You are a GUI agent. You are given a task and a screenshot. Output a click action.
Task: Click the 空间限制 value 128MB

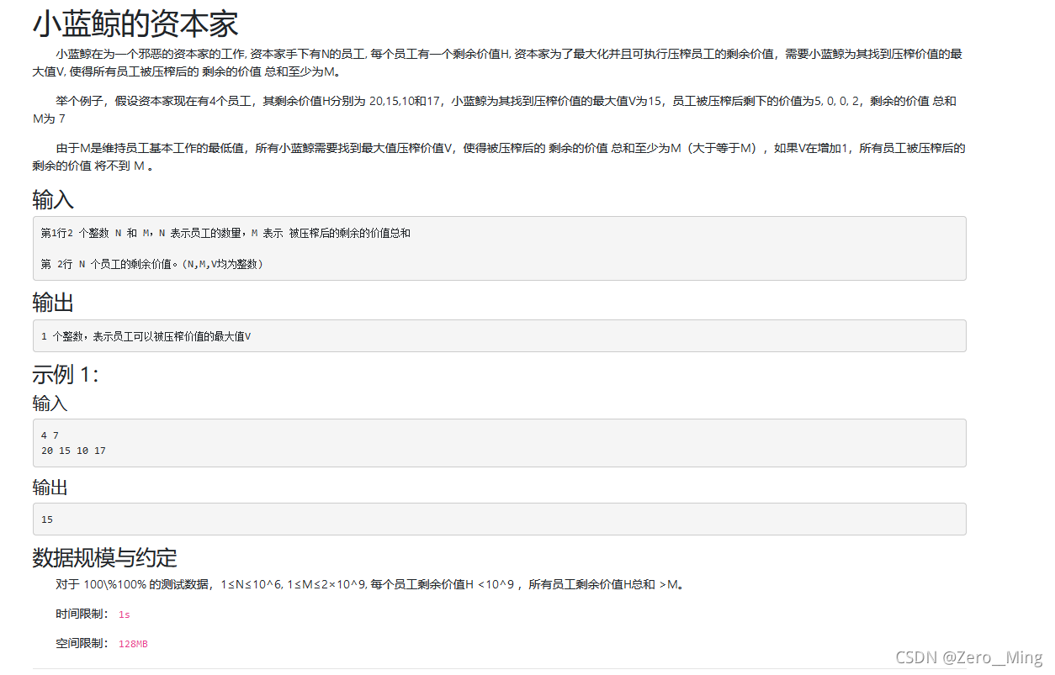point(133,643)
